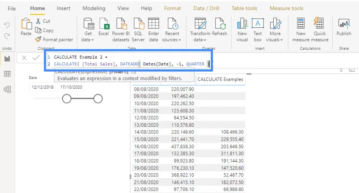Cancel the formula with X

tap(24, 58)
